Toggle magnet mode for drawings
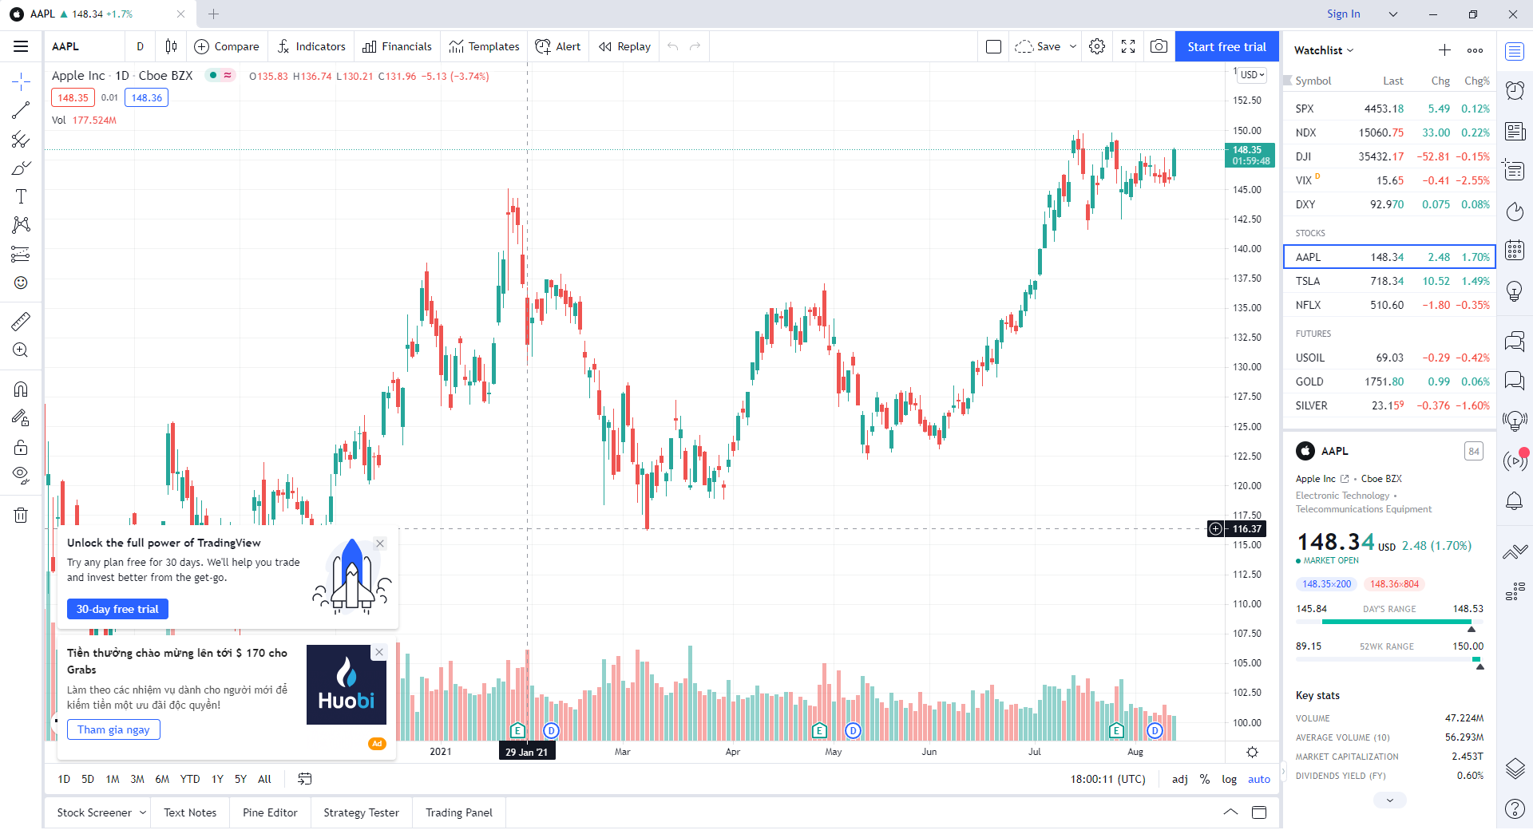1533x830 pixels. 21,389
